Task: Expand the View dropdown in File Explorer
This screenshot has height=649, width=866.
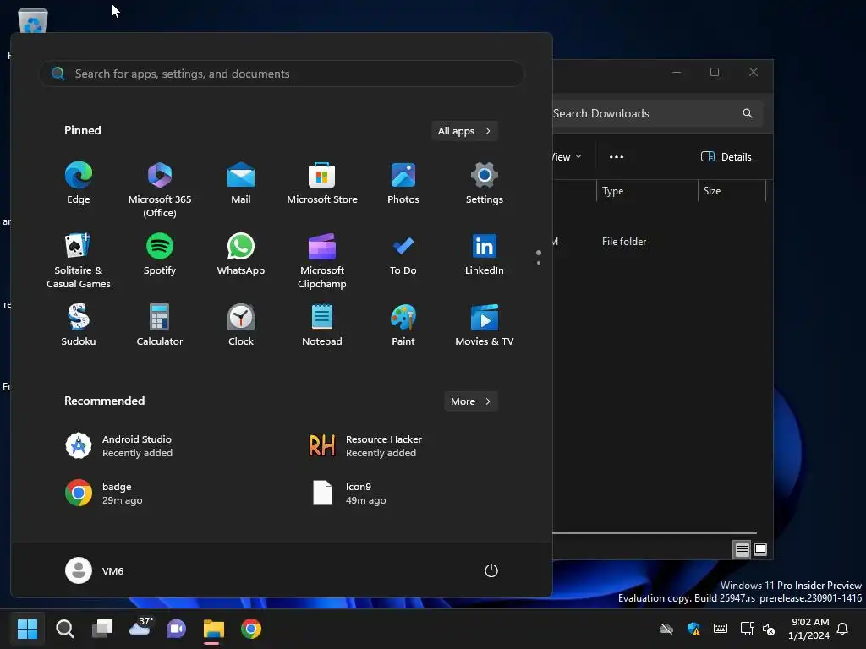Action: tap(567, 157)
